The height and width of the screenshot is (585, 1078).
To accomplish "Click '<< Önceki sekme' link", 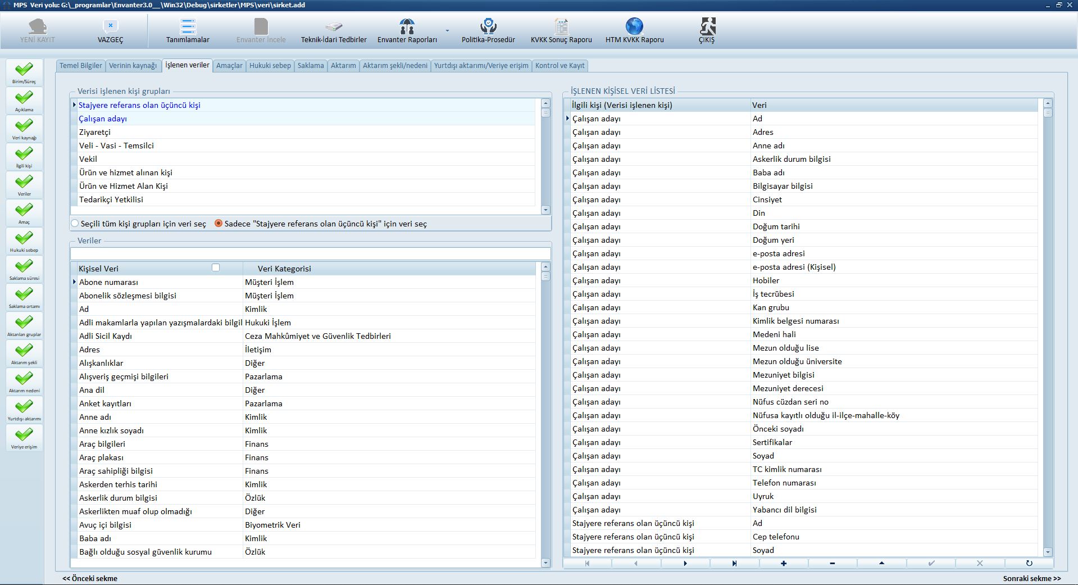I will (x=90, y=578).
